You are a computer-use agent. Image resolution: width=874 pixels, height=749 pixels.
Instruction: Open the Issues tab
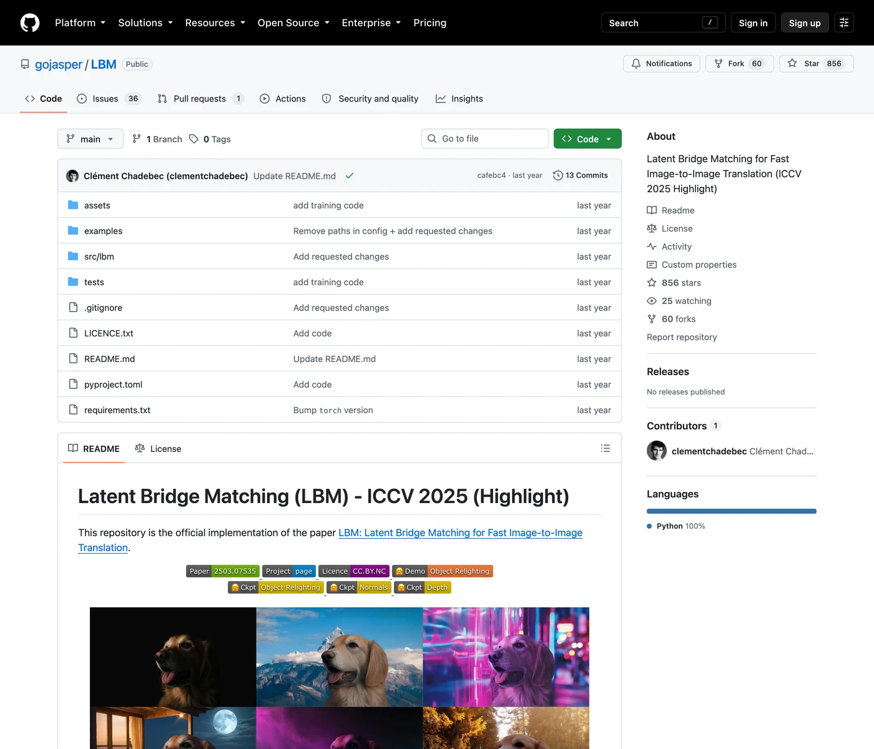click(x=109, y=99)
